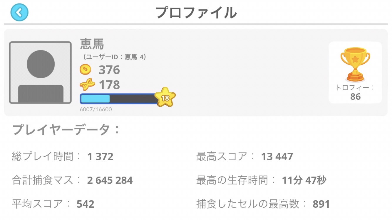This screenshot has width=392, height=220.
Task: Click the プレイヤーデータ section heading
Action: (x=66, y=130)
